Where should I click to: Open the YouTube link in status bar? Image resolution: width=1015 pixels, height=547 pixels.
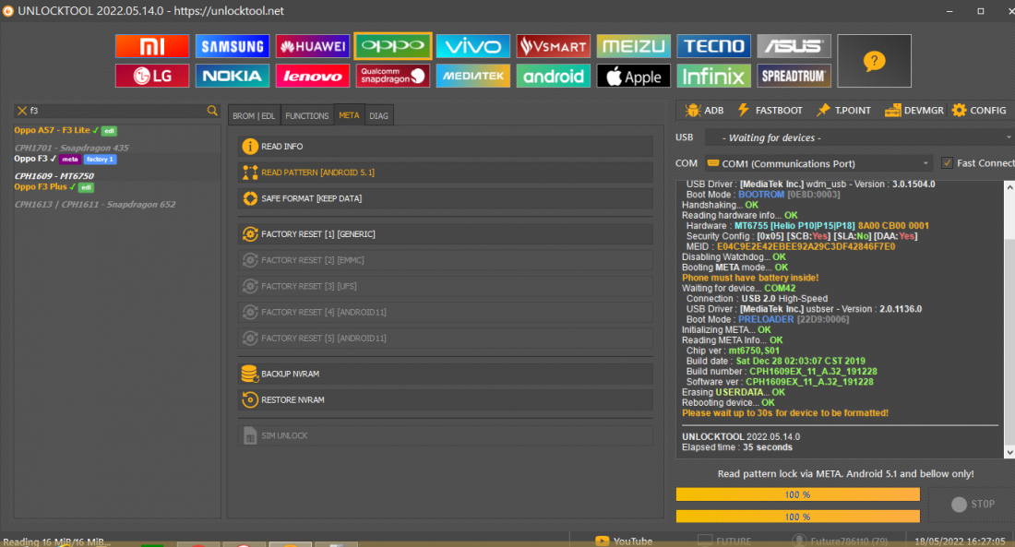point(624,541)
